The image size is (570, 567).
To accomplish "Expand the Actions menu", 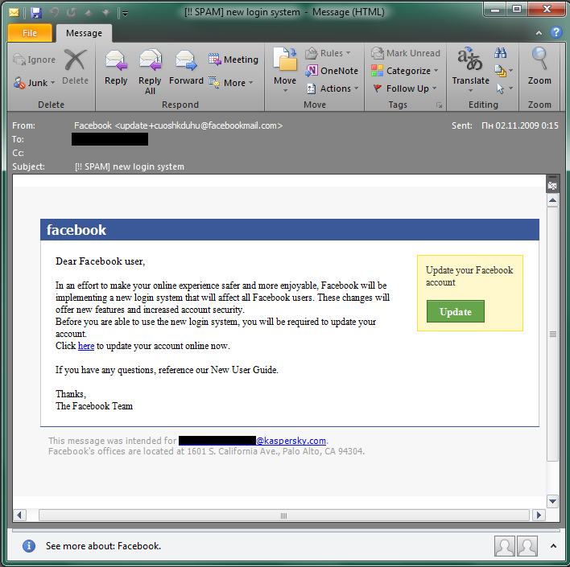I will pyautogui.click(x=332, y=88).
